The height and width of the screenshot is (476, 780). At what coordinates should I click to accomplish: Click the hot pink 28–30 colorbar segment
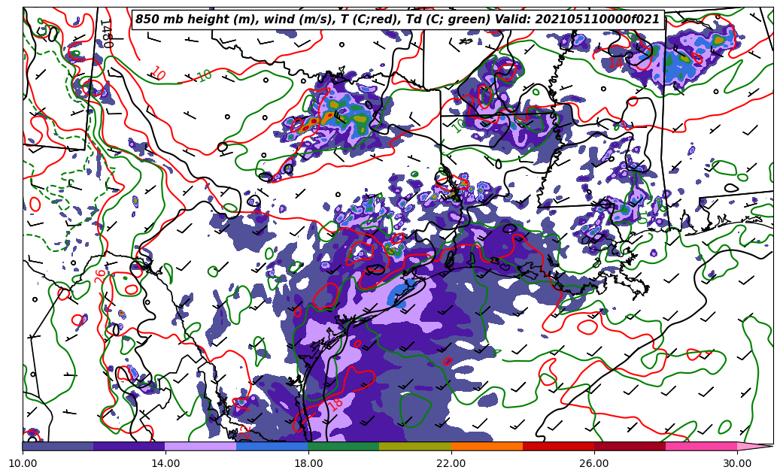coord(701,446)
